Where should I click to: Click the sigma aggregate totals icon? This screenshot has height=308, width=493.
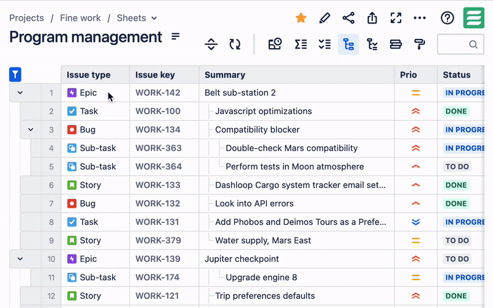point(301,44)
